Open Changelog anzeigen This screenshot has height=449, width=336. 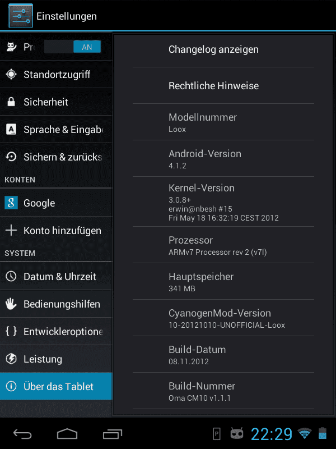point(223,49)
